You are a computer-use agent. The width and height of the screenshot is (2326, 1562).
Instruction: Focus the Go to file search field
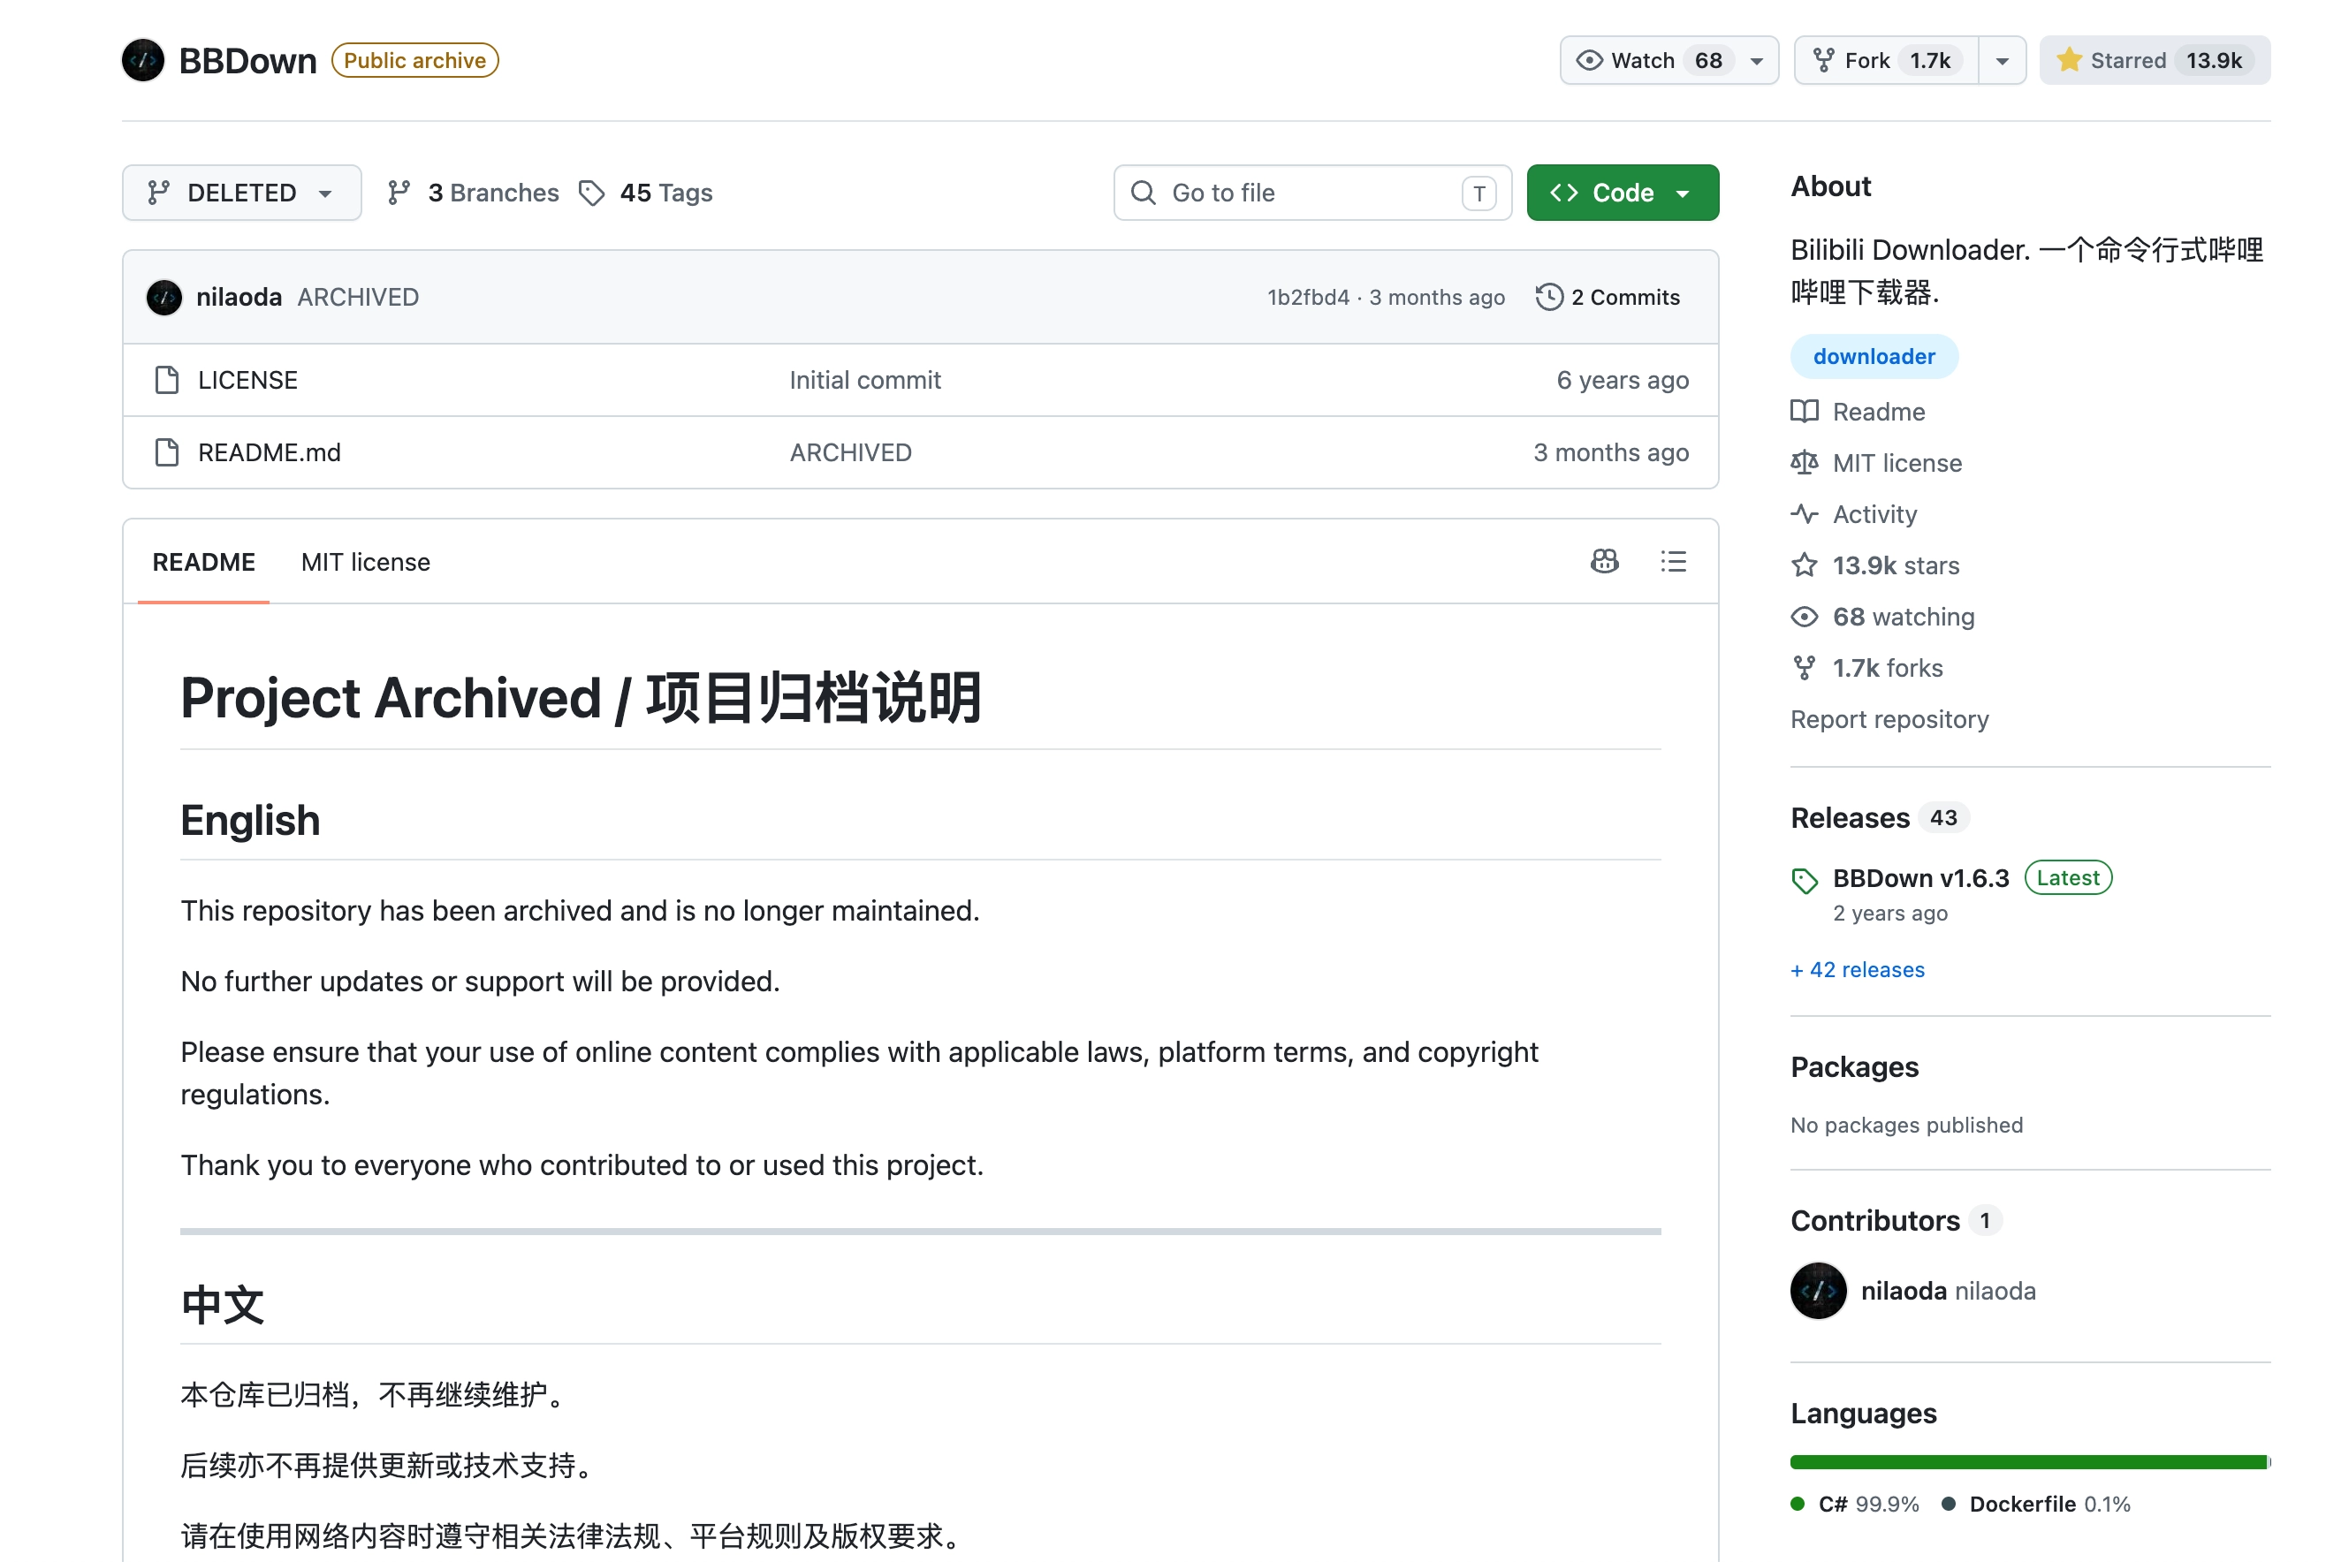tap(1312, 193)
